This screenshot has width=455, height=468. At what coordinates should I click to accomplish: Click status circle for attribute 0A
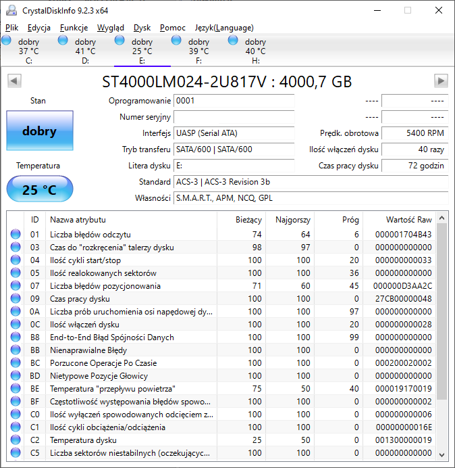pos(16,311)
